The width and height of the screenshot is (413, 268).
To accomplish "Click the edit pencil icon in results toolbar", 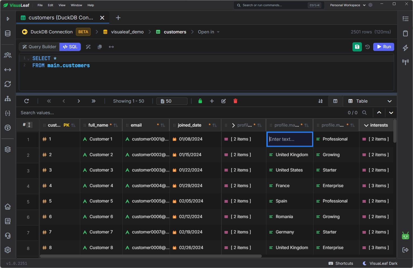I will (224, 101).
